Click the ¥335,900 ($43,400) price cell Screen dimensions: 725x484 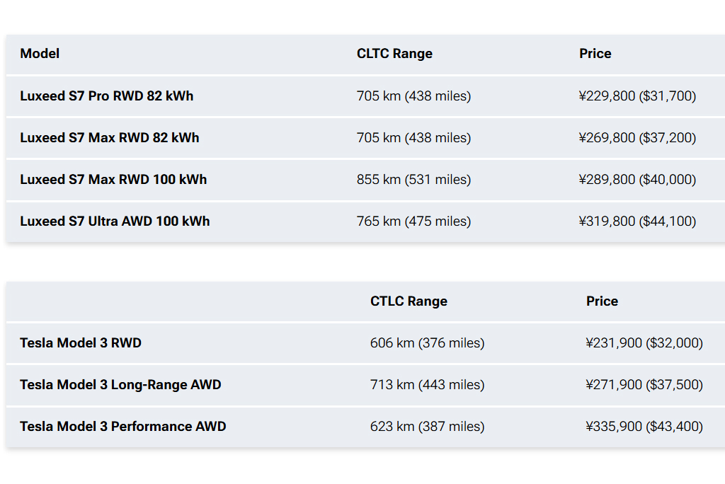(x=644, y=427)
